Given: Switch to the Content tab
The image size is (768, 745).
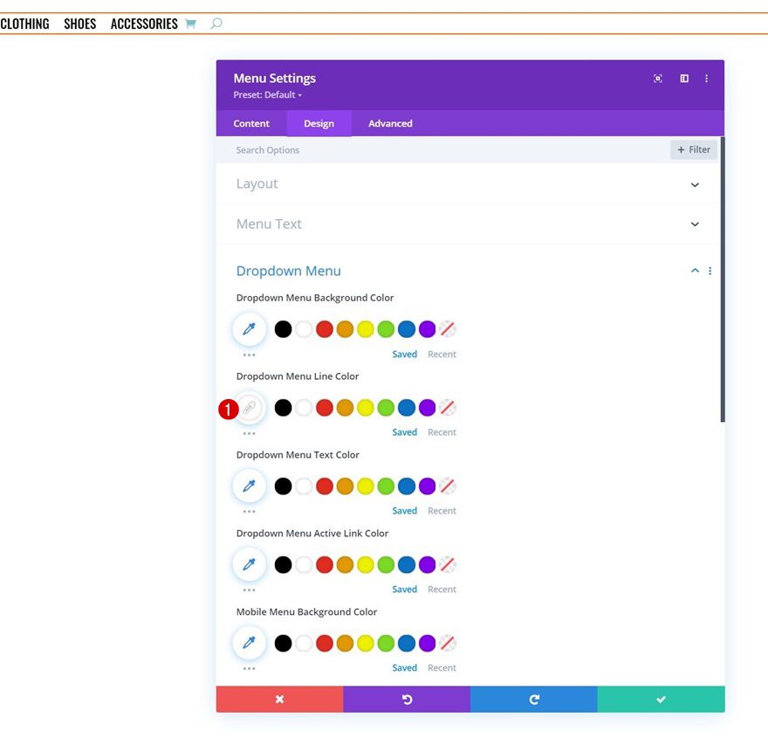Looking at the screenshot, I should [x=251, y=123].
